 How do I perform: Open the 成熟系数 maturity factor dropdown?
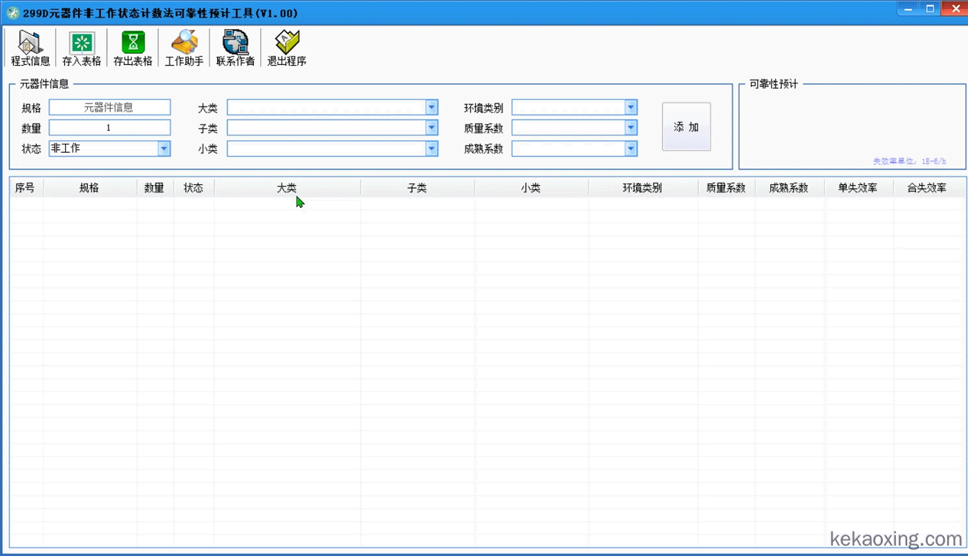coord(630,148)
